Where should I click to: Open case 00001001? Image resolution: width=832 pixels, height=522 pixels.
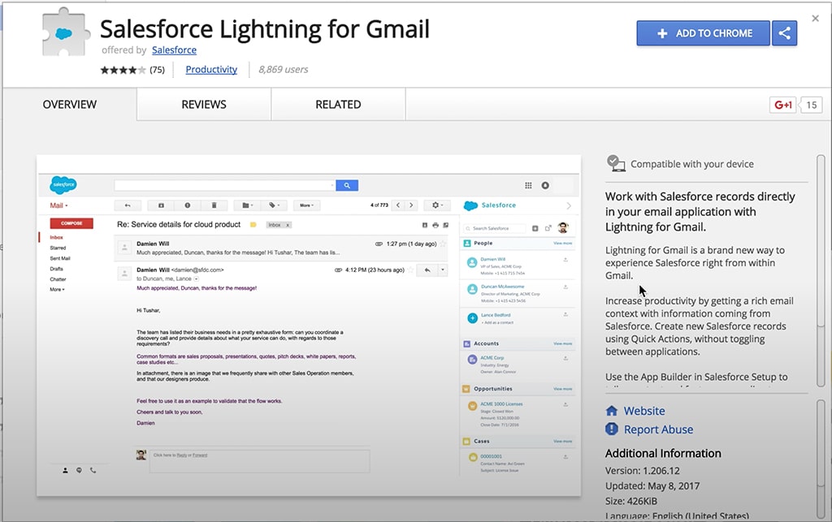pyautogui.click(x=491, y=456)
